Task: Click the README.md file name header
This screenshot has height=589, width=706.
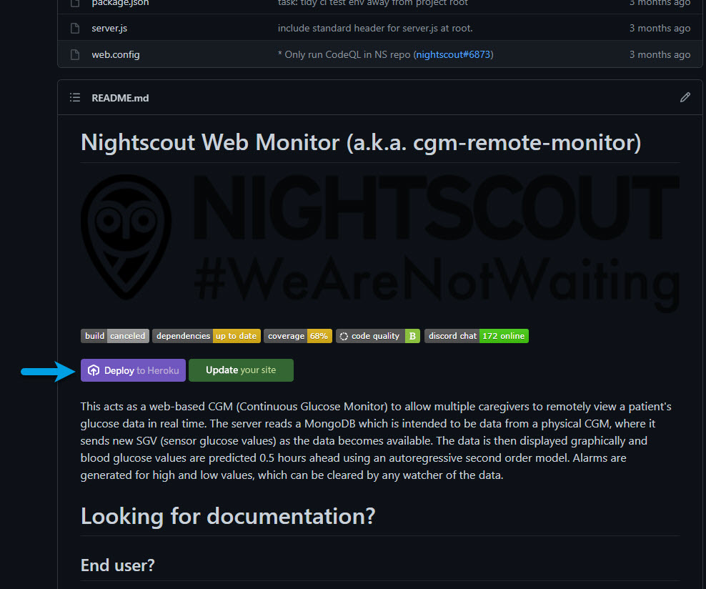Action: 120,98
